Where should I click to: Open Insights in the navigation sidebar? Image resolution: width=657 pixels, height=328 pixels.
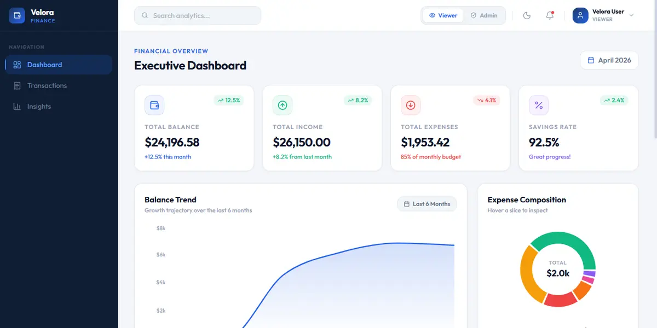[x=59, y=106]
